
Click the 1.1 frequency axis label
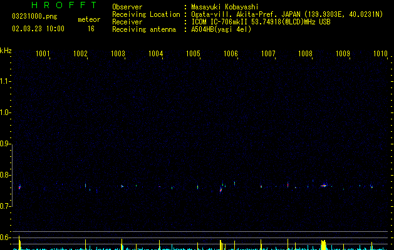5,81
